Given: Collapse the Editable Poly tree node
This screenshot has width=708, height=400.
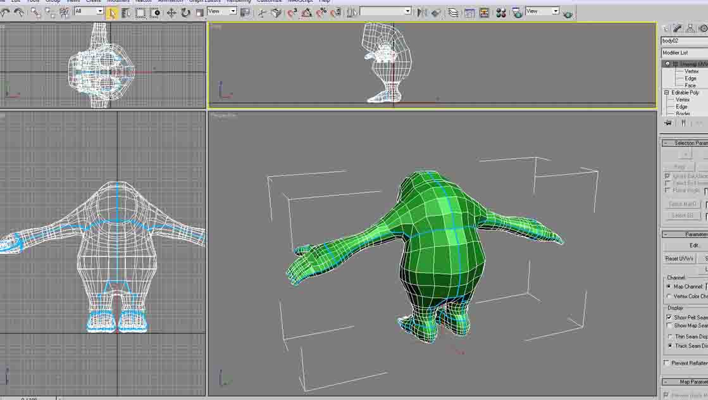Looking at the screenshot, I should click(x=666, y=92).
